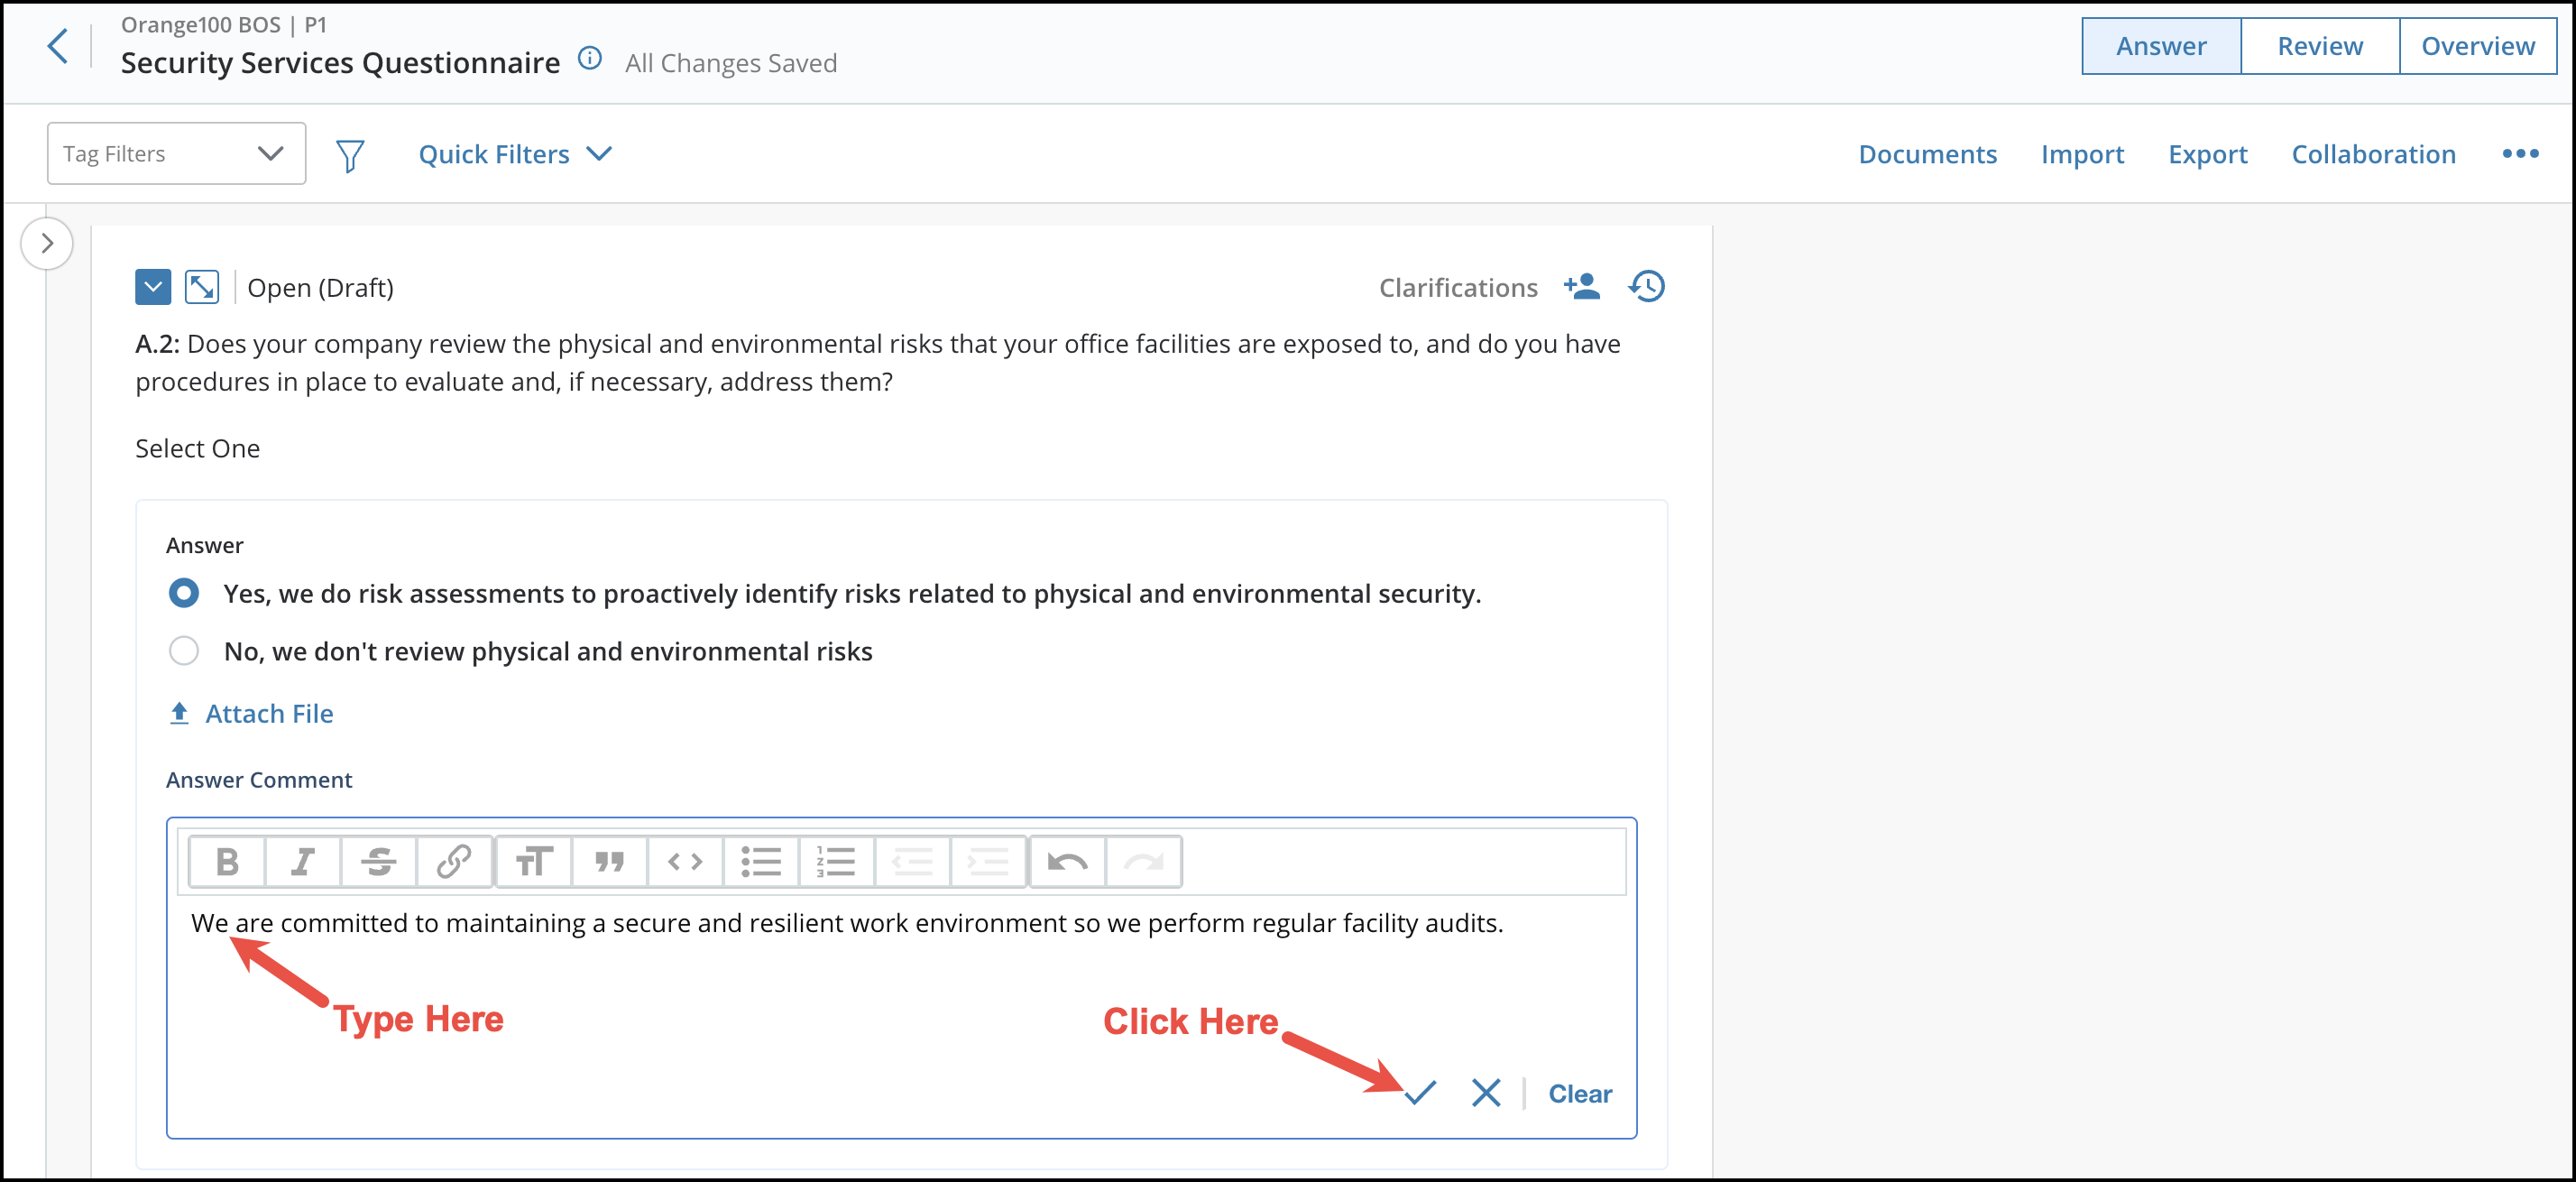Click the blockquote icon in toolbar
2576x1182 pixels.
609,861
